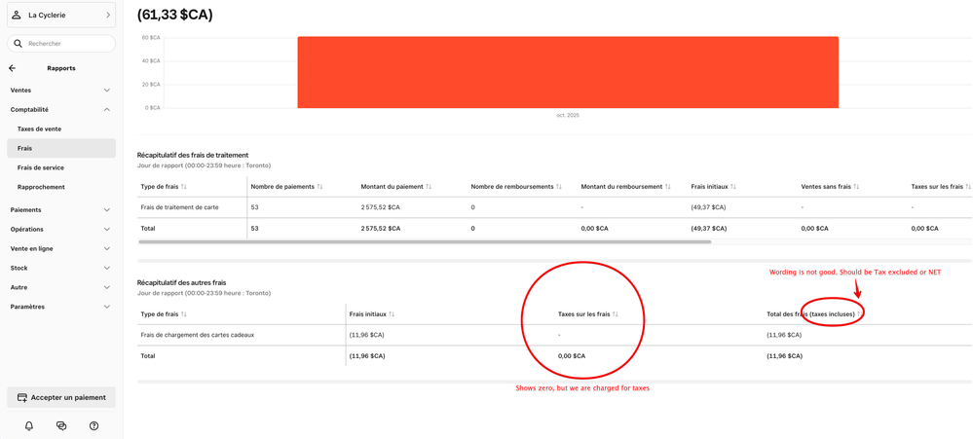Click Accepter un paiement button
This screenshot has width=973, height=439.
click(x=61, y=397)
